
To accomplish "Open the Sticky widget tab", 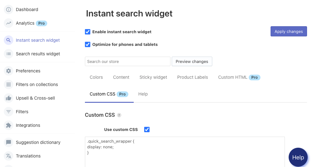I will tap(153, 77).
